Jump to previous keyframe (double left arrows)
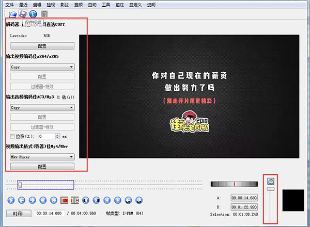The image size is (310, 227). pos(43,200)
